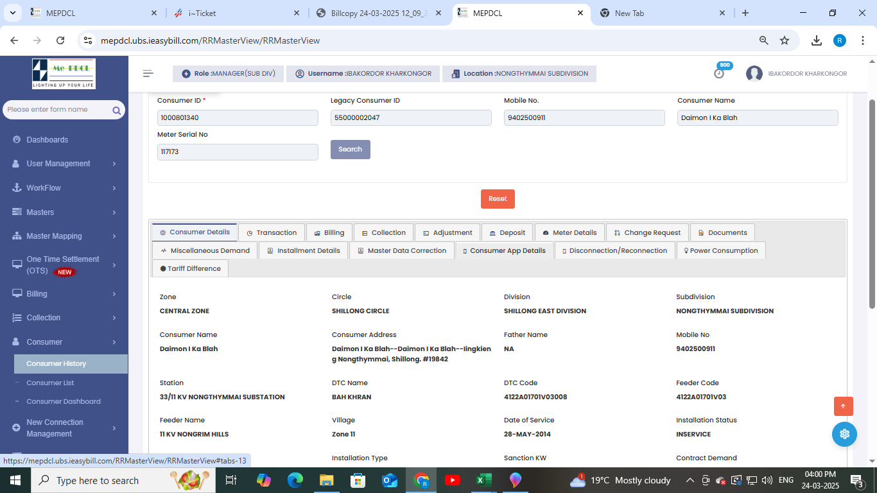Expand WorkFlow menu

pos(64,188)
